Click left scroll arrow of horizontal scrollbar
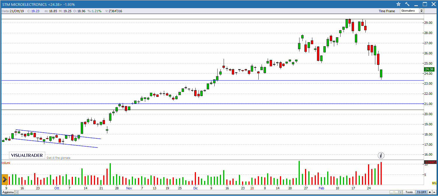Viewport: 438px width, 196px height. [17, 192]
